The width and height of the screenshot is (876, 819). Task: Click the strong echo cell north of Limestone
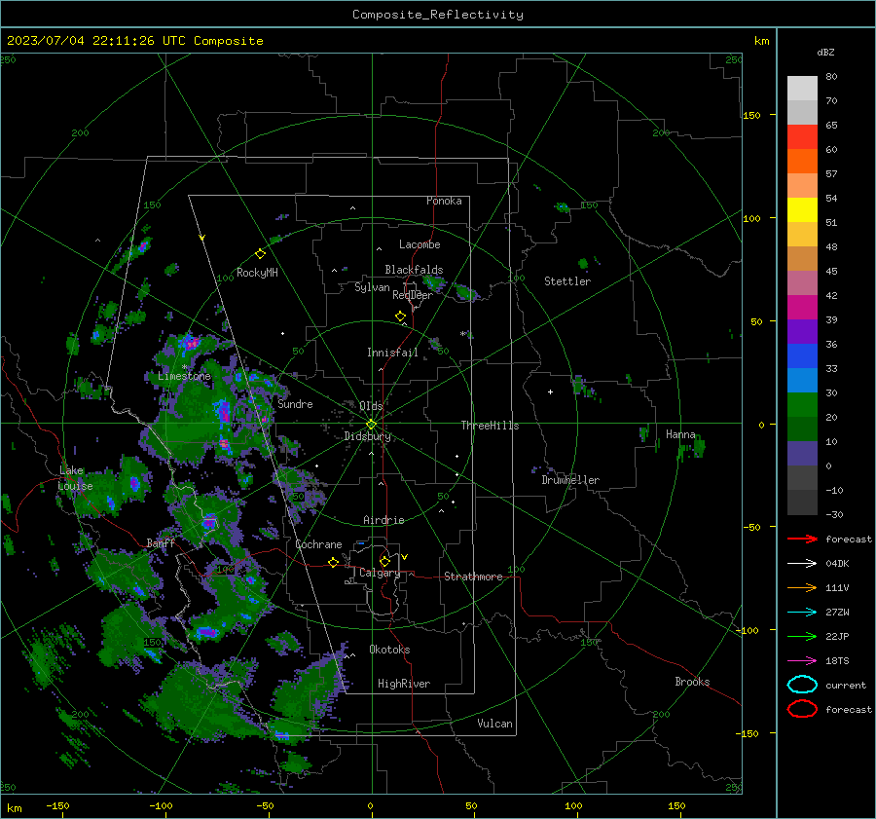point(191,343)
